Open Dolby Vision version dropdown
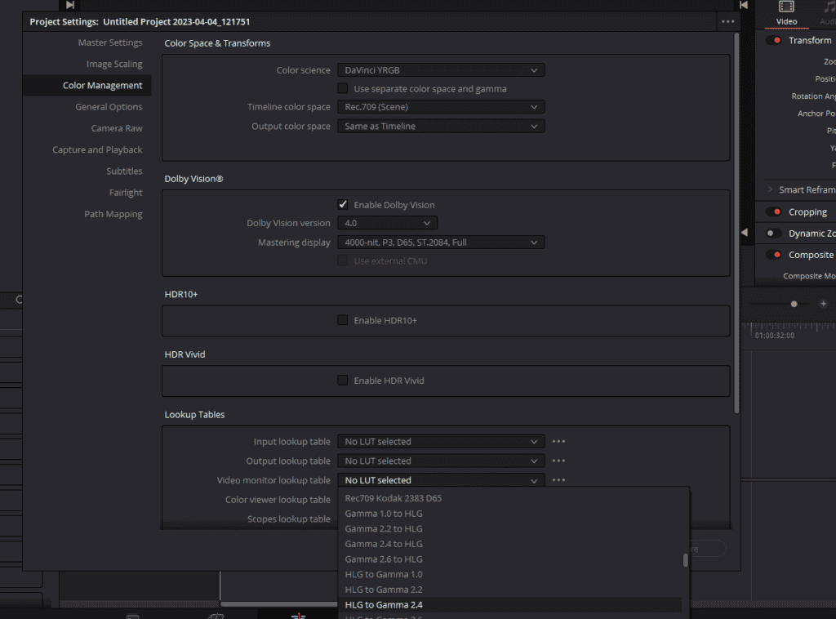 pyautogui.click(x=388, y=223)
